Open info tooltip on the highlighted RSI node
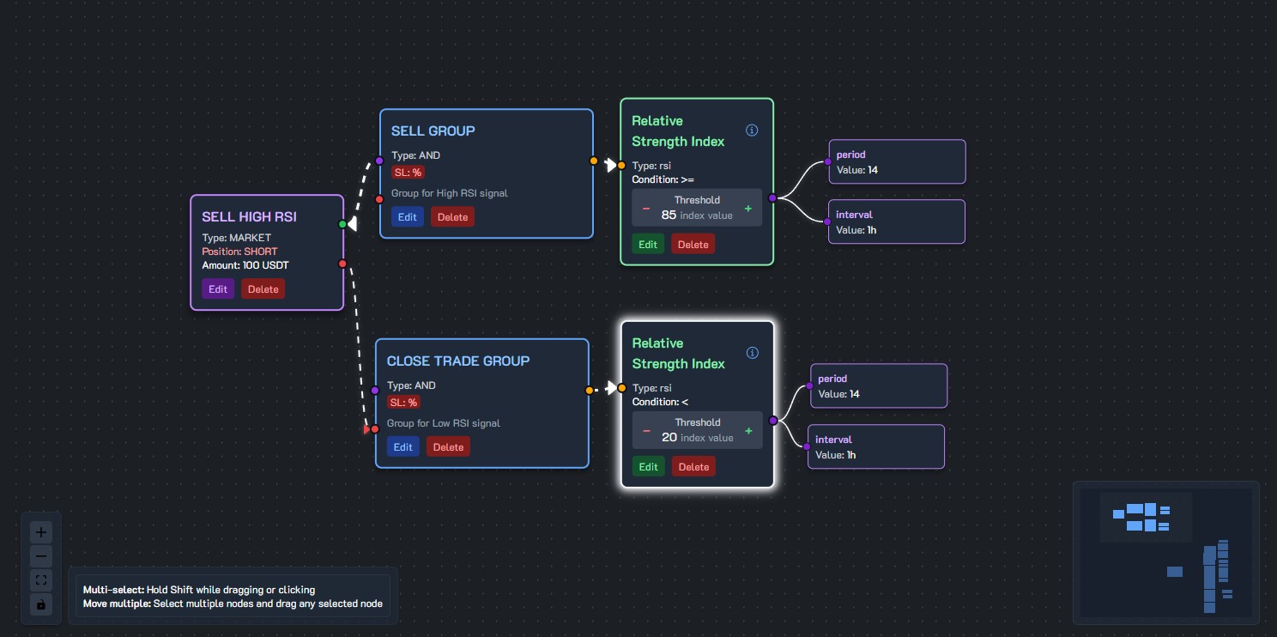Screen dimensions: 1277x637 pos(752,352)
